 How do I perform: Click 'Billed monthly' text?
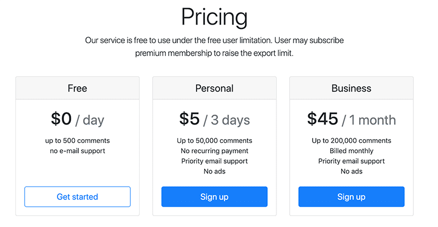[351, 151]
